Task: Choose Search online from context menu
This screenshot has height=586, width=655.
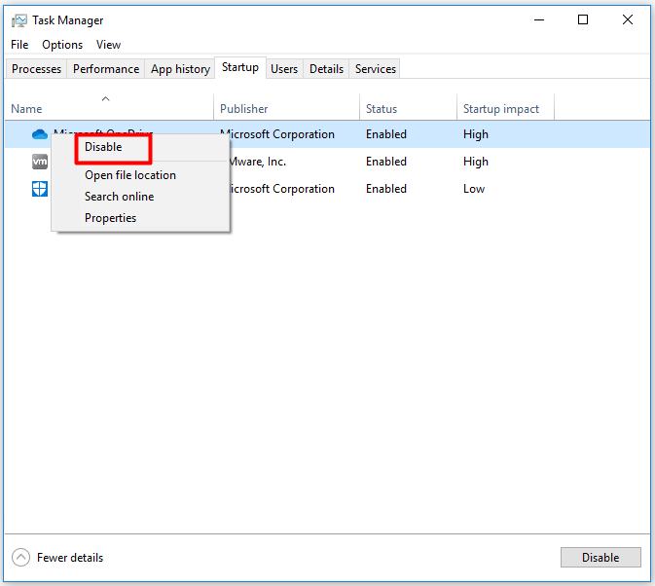Action: [x=120, y=197]
